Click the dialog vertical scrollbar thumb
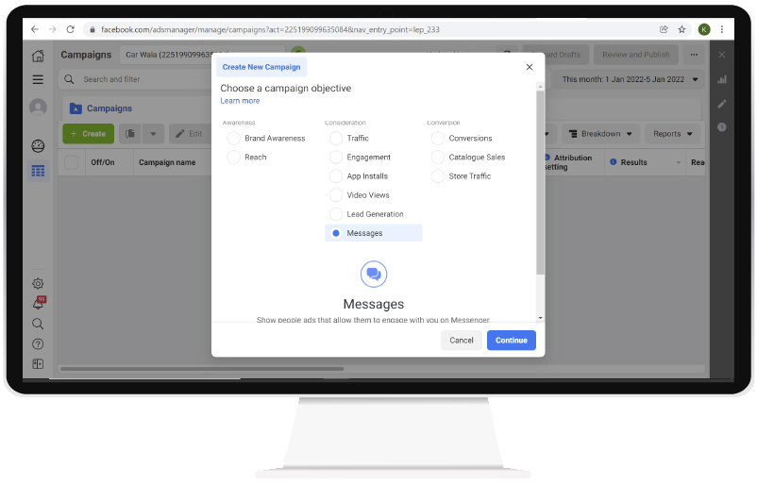Viewport: 757px width, 484px height. click(540, 183)
